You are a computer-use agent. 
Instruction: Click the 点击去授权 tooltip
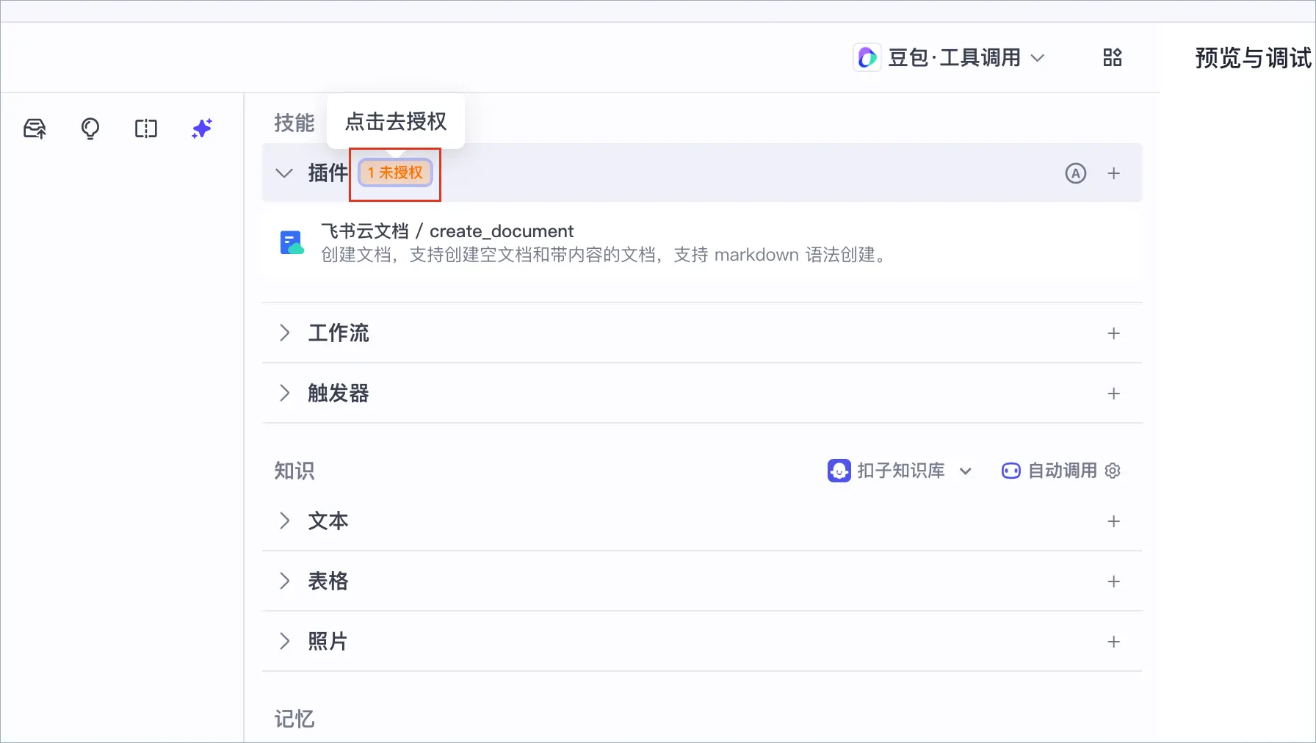click(395, 122)
